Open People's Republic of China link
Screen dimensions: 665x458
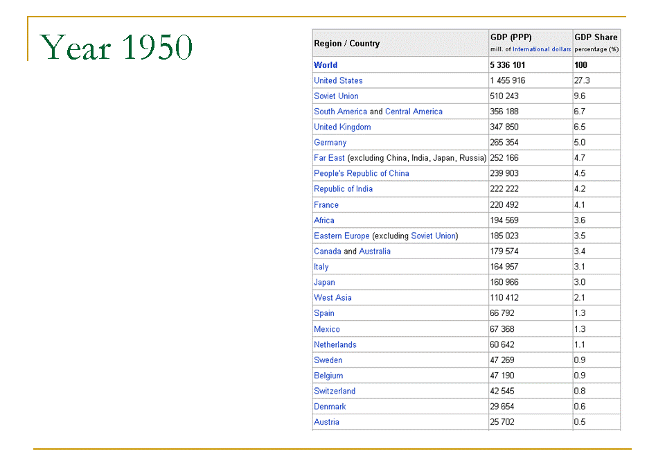[361, 173]
